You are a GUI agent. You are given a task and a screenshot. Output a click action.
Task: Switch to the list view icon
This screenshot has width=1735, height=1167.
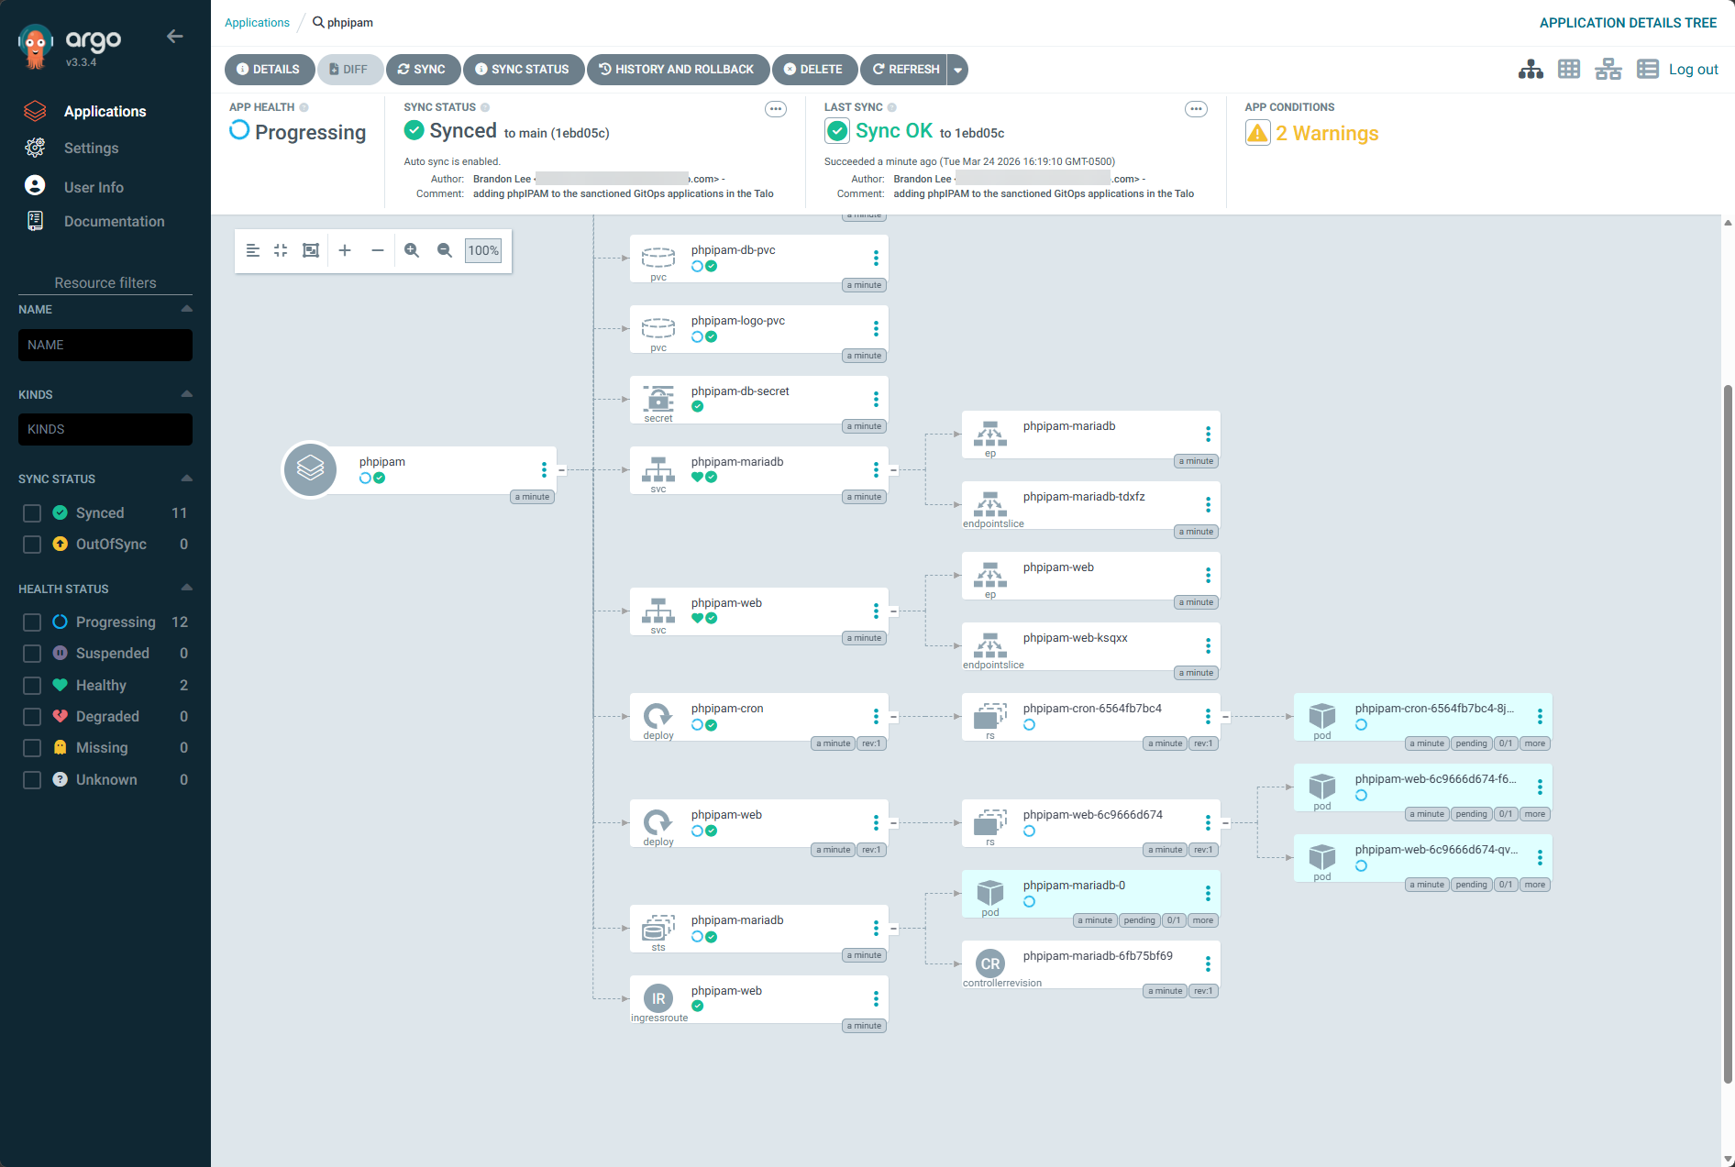[1647, 70]
